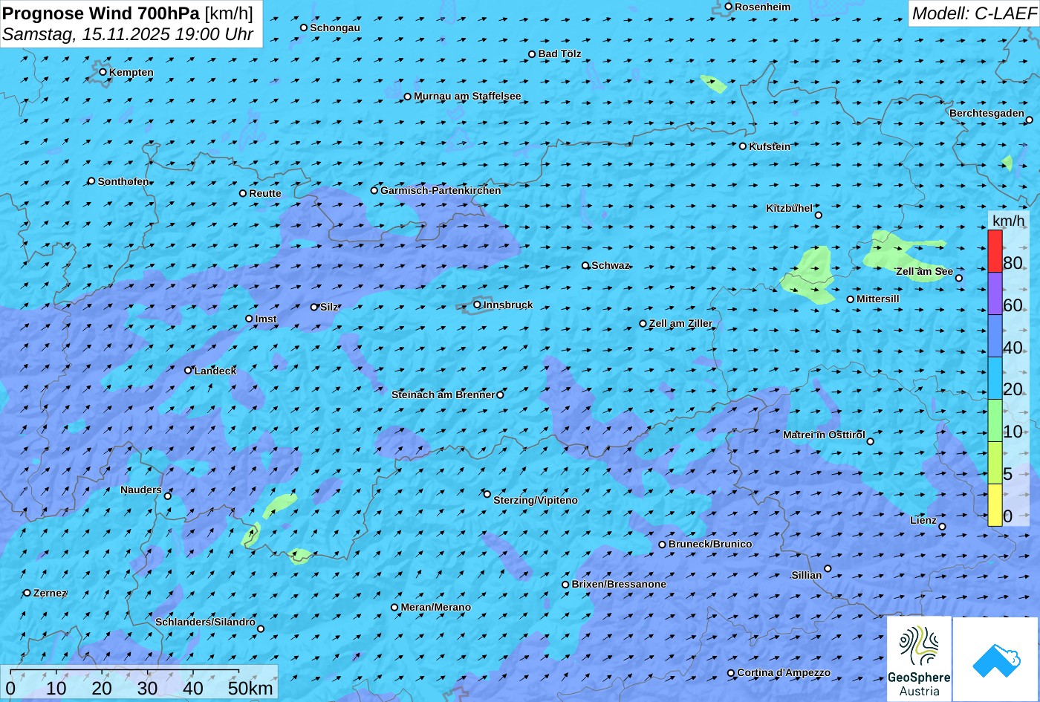
Task: Click the Bad Tölz label
Action: point(559,53)
